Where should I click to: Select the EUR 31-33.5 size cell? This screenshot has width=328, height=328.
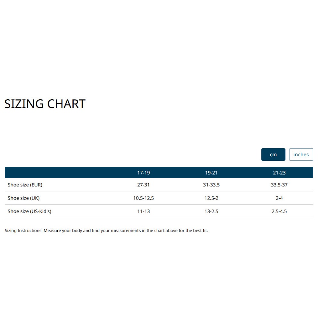tap(211, 185)
